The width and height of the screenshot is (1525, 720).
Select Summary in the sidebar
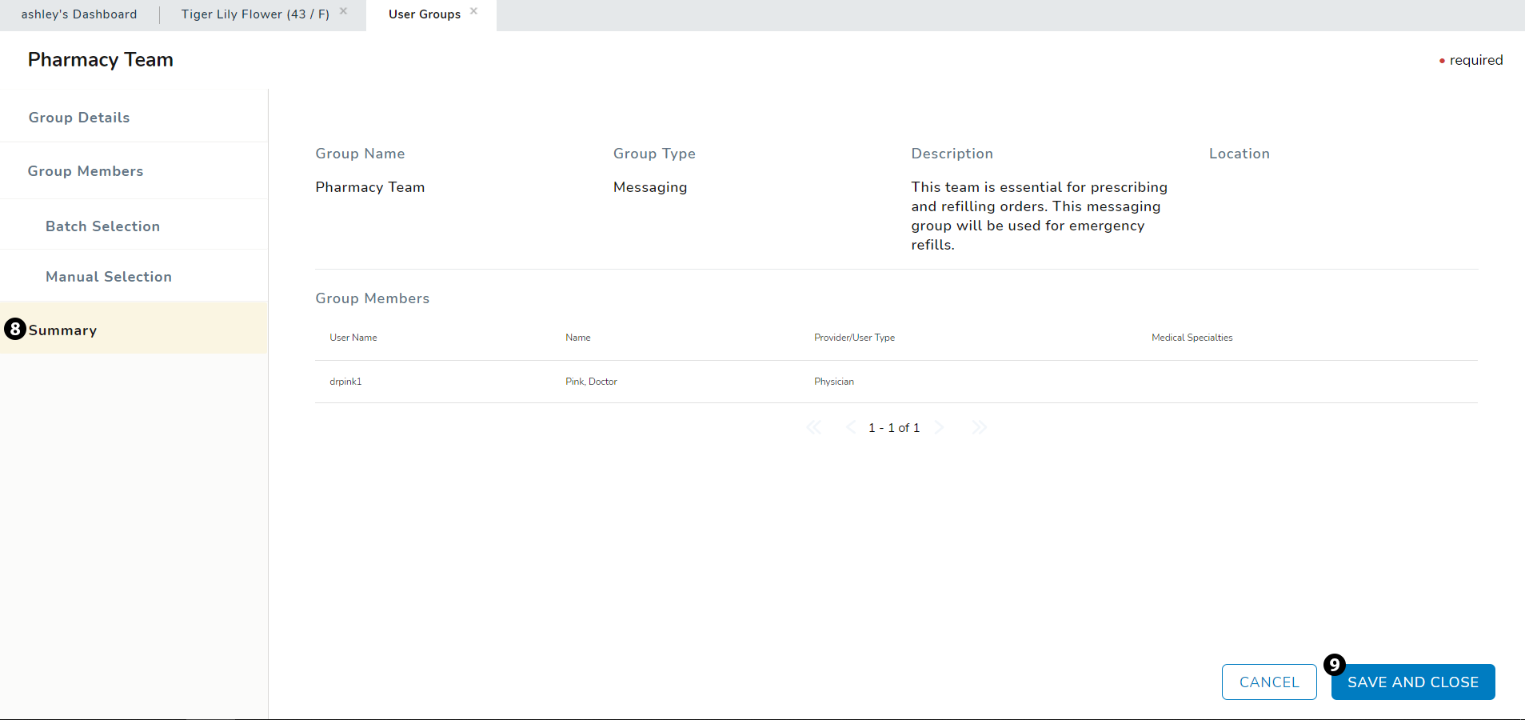[63, 330]
